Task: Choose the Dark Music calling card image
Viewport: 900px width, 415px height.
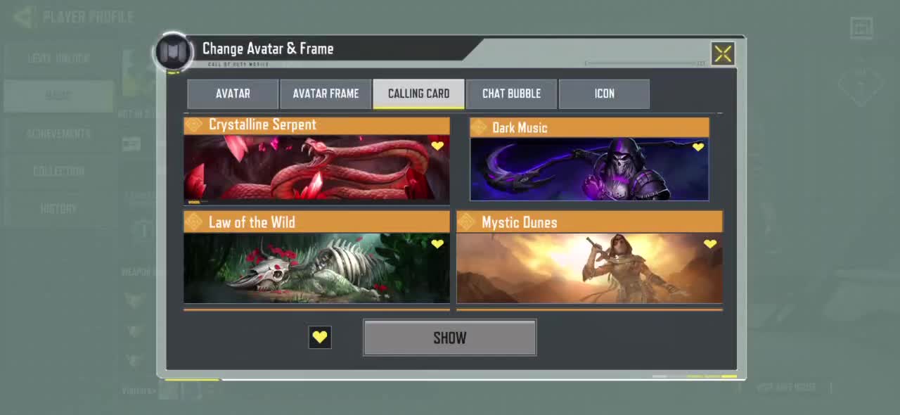Action: pyautogui.click(x=589, y=169)
